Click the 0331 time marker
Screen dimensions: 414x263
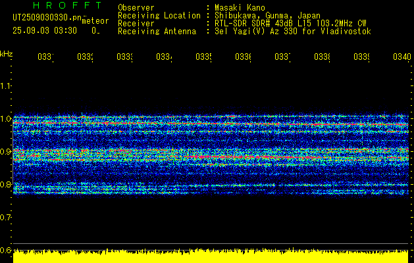pos(45,57)
